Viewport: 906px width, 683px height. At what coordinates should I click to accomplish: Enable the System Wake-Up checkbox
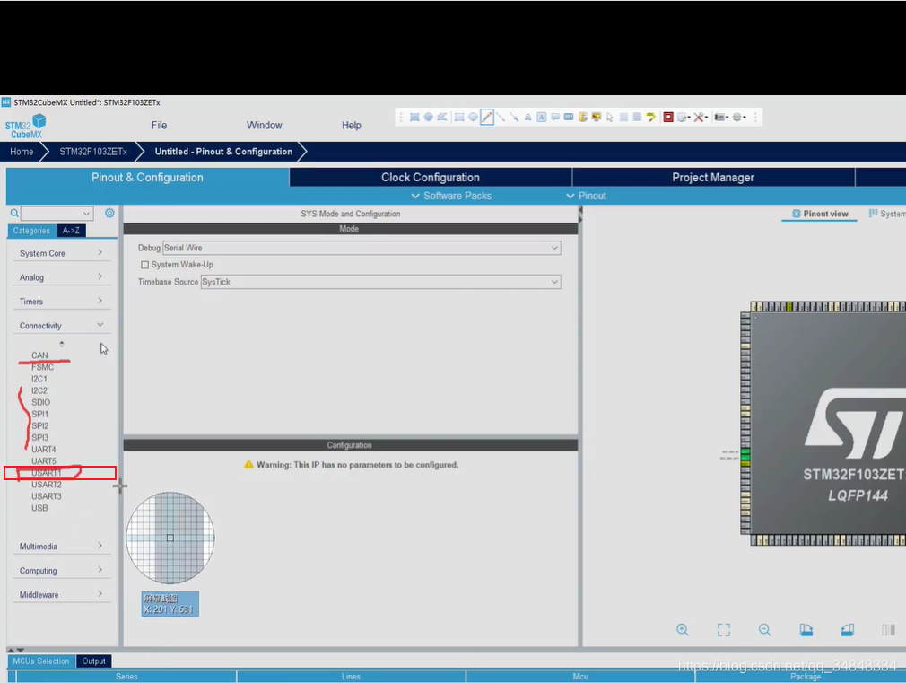click(x=145, y=265)
